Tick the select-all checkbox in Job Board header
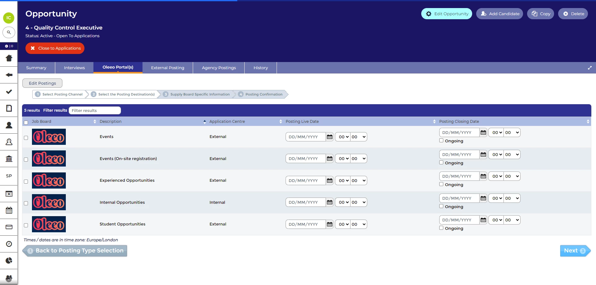 coord(26,122)
